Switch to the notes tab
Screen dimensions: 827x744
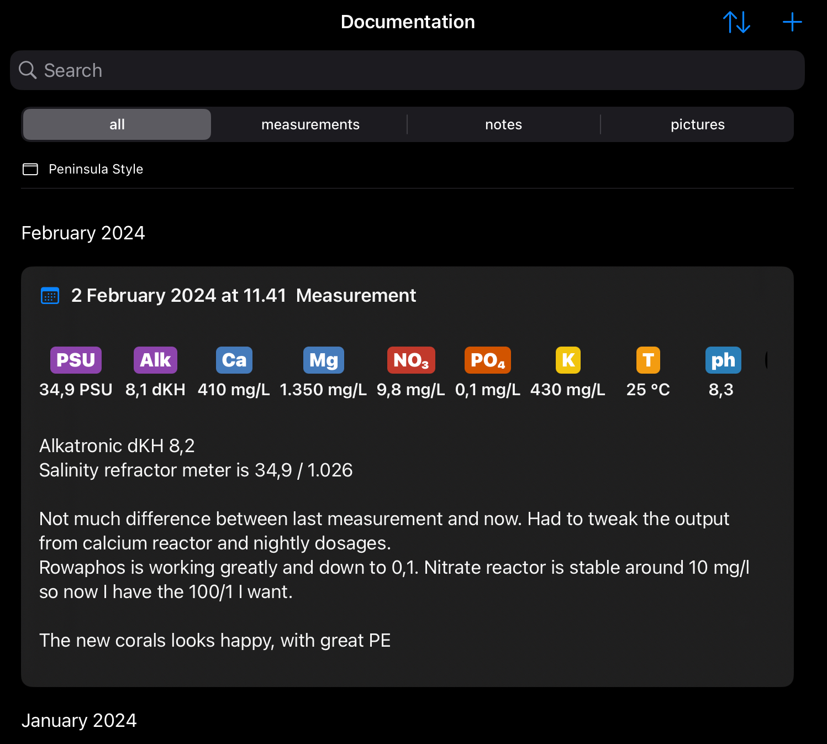(x=503, y=124)
